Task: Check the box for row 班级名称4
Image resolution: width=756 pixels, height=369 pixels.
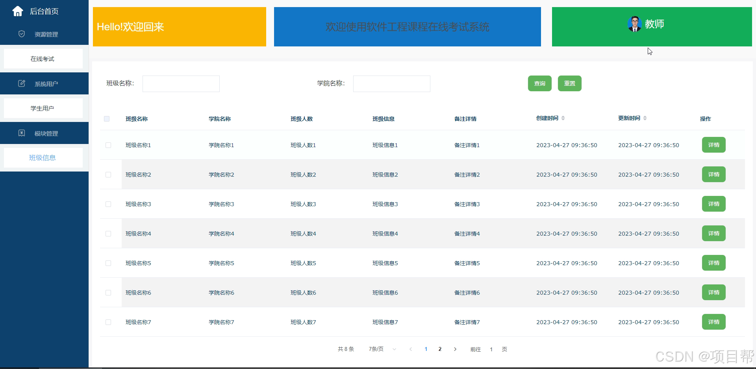Action: (x=108, y=234)
